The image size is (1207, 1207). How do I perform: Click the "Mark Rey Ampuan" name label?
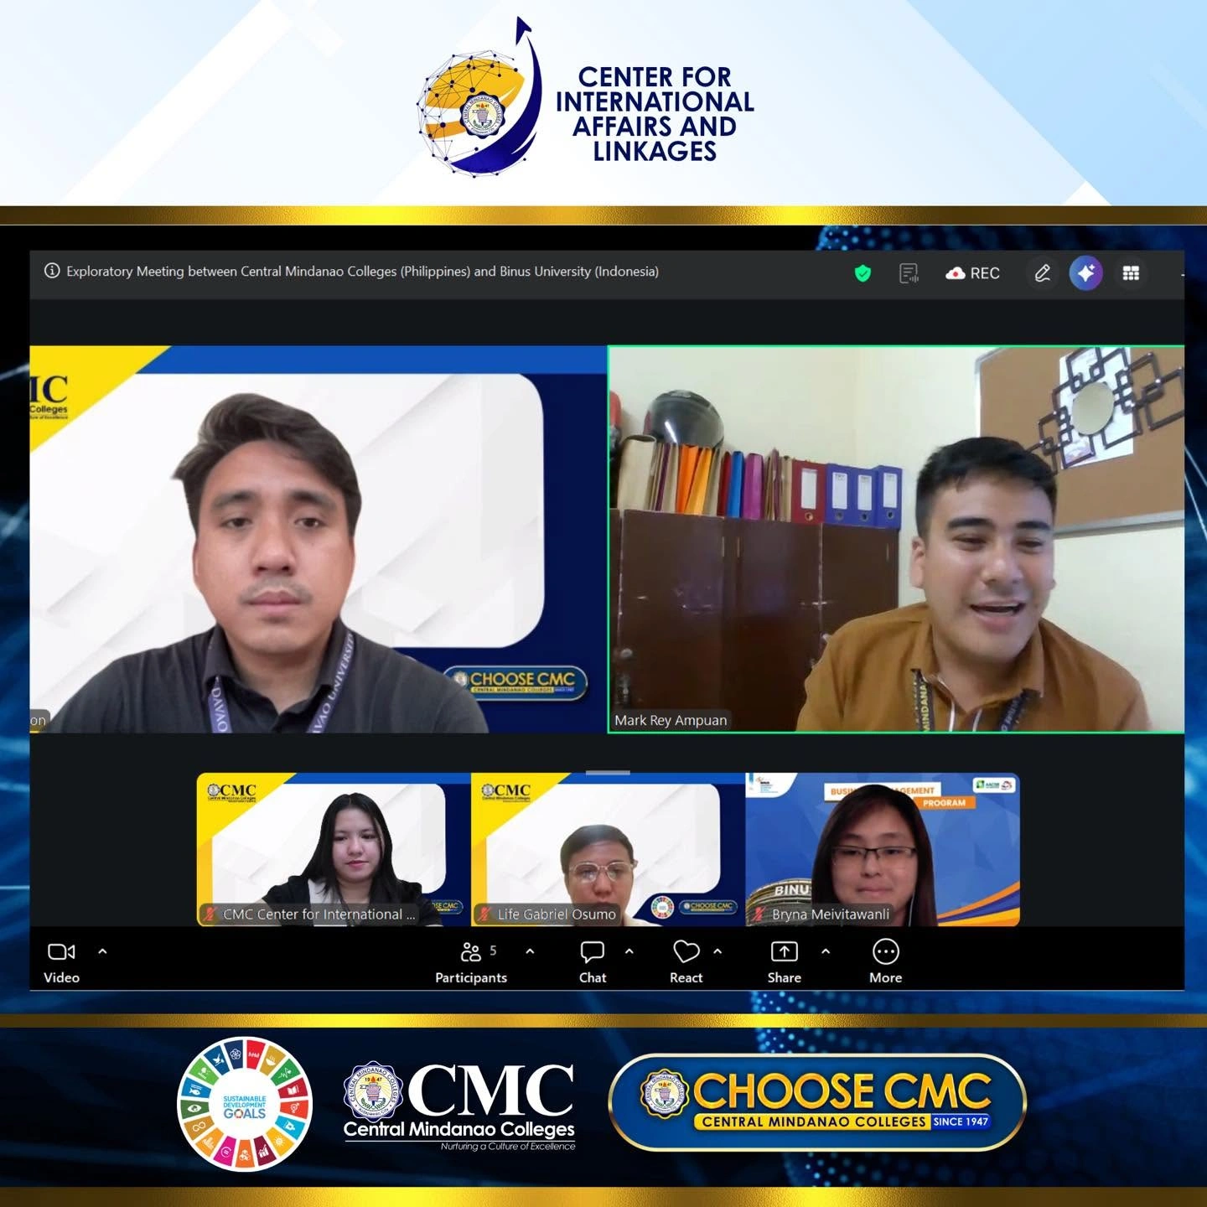[x=671, y=720]
